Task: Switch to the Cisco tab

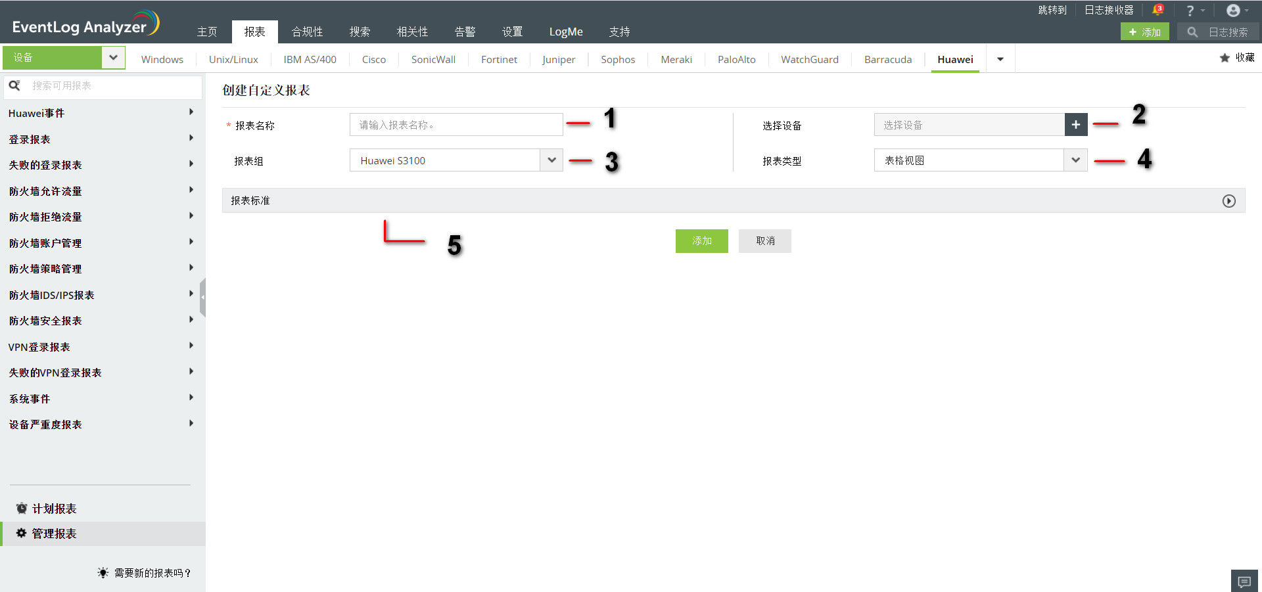Action: pyautogui.click(x=373, y=59)
